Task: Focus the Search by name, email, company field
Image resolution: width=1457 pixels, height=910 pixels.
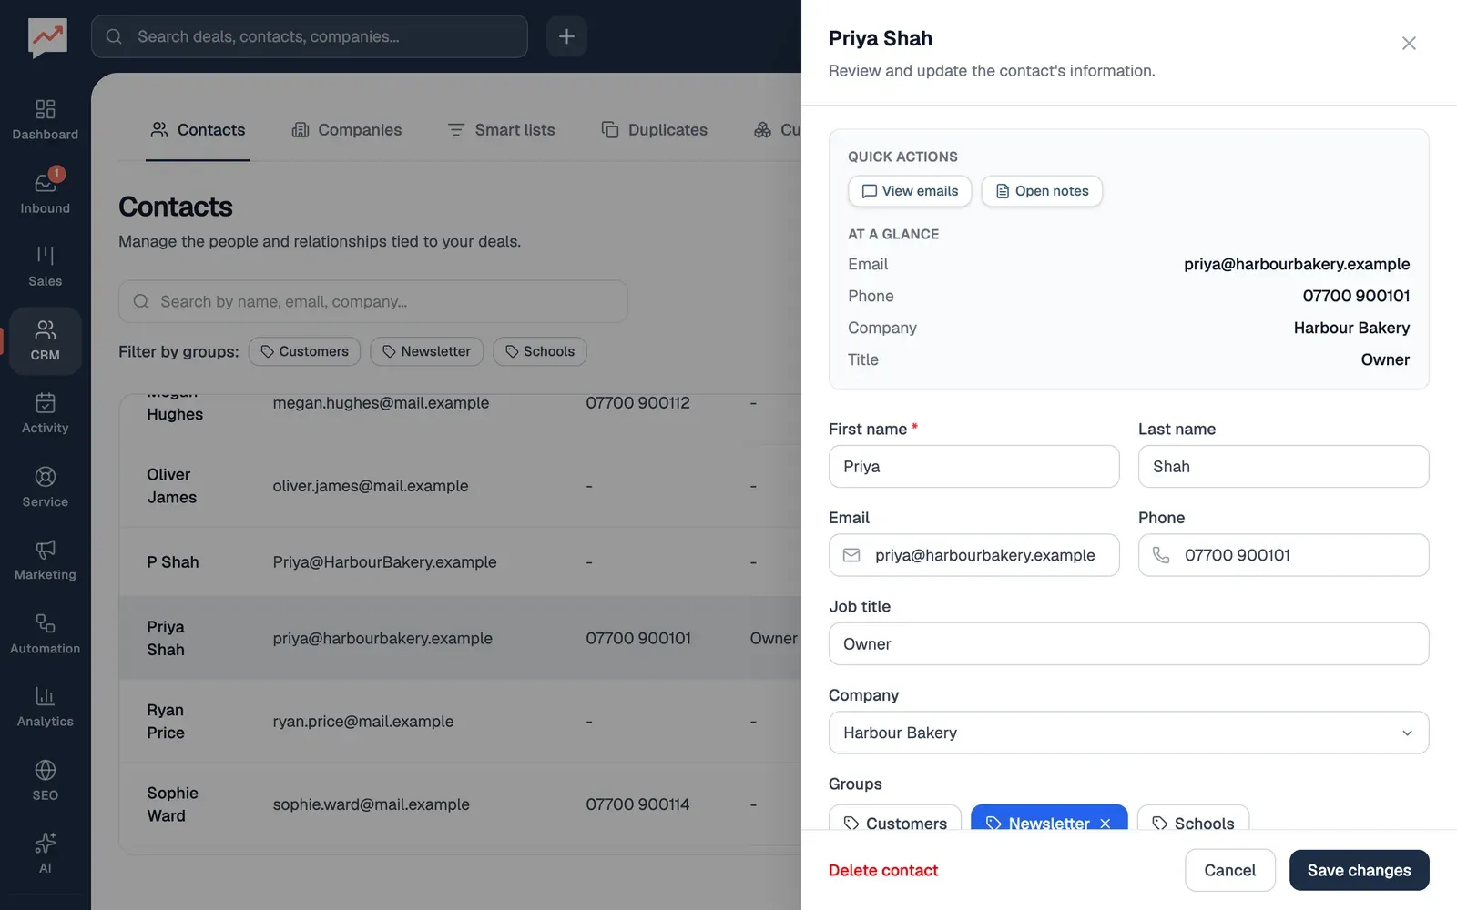Action: click(373, 301)
